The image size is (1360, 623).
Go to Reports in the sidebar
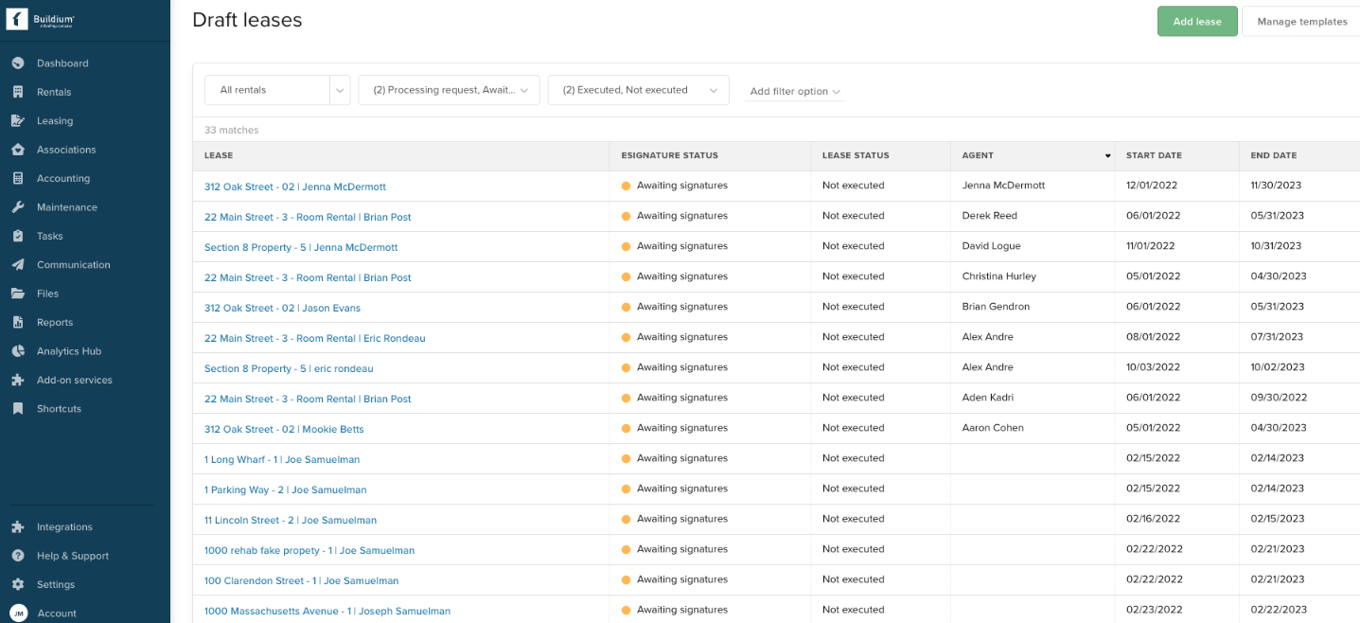tap(55, 322)
